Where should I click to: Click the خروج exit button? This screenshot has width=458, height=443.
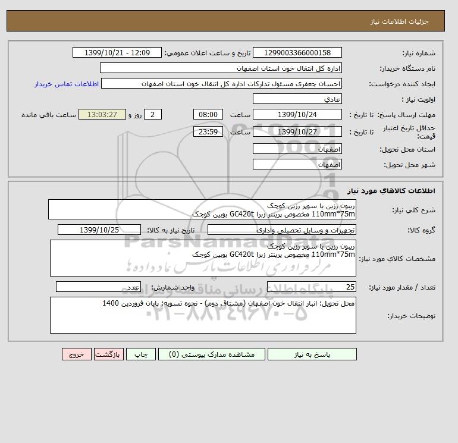[x=77, y=354]
